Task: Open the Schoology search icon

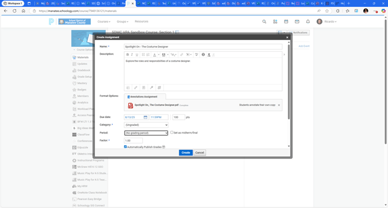Action: click(264, 21)
